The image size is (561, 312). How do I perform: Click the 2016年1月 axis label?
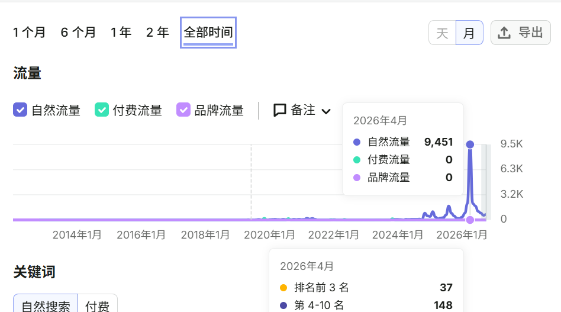tap(141, 234)
